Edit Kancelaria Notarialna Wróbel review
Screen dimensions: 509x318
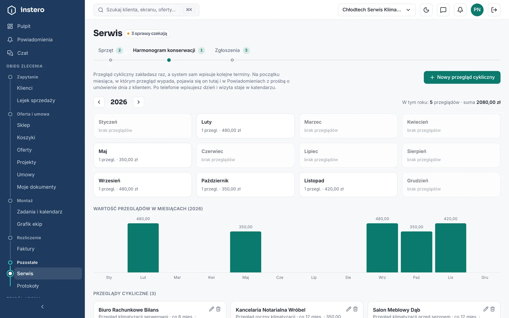[349, 309]
